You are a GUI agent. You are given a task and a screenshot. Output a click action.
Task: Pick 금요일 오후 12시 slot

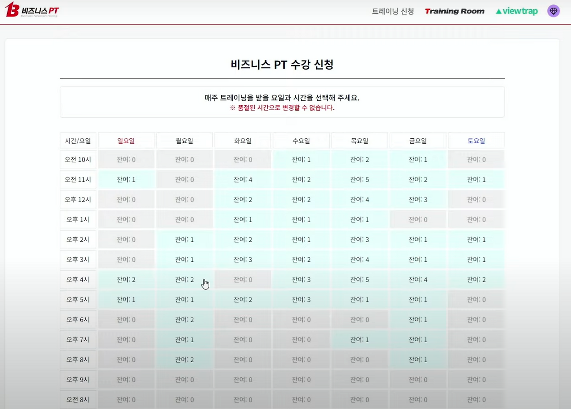[x=418, y=200]
